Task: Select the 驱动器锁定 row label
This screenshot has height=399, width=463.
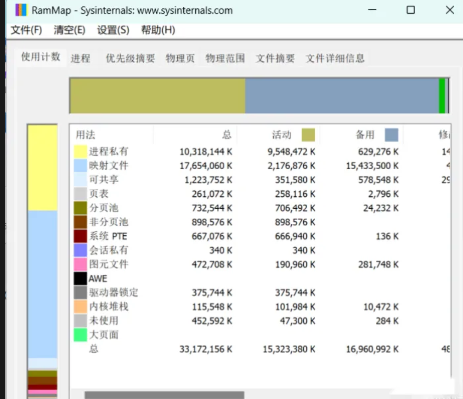Action: coord(114,293)
